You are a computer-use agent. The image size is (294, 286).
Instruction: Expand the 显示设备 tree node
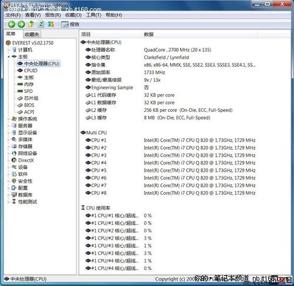[x=8, y=132]
